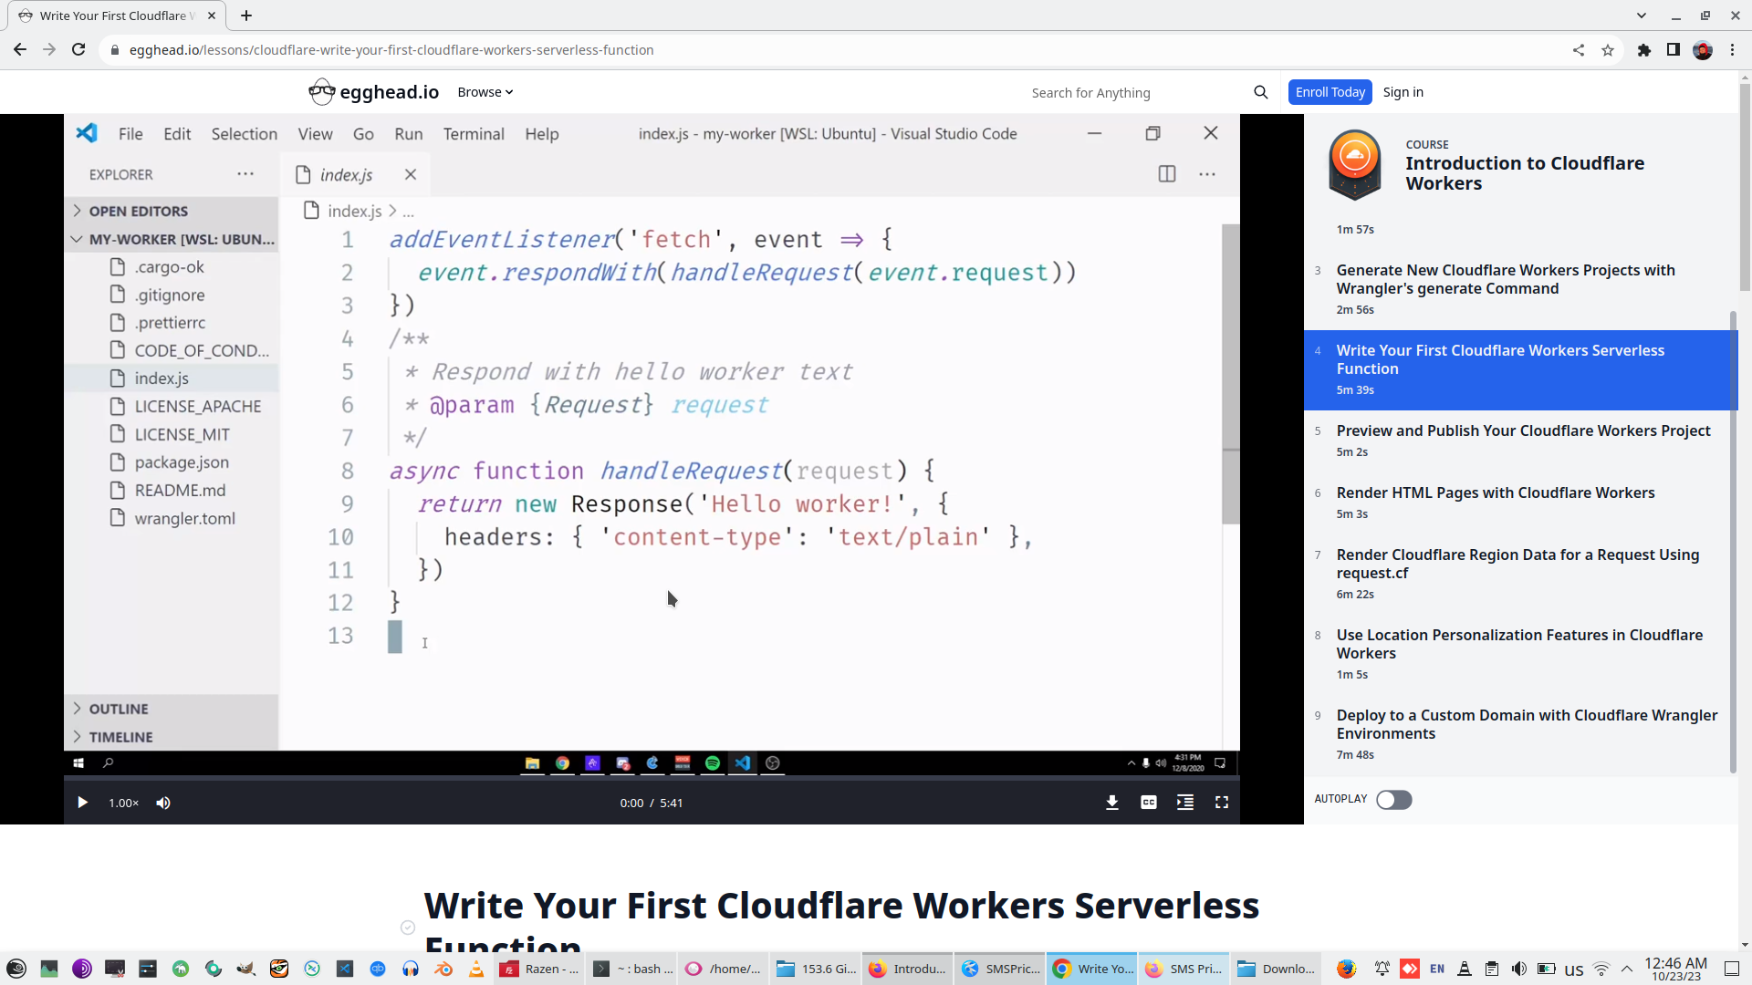Select the Render HTML Pages lesson
The width and height of the screenshot is (1752, 985).
1495,493
